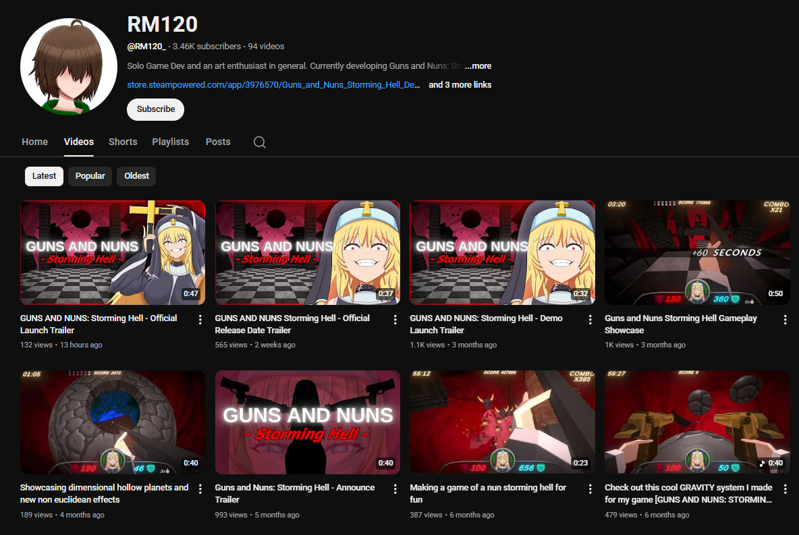799x535 pixels.
Task: Click '1K views • 3 months ago' text
Action: point(645,345)
